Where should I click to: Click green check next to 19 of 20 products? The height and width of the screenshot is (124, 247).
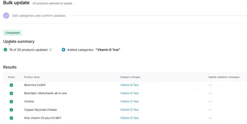(5, 50)
